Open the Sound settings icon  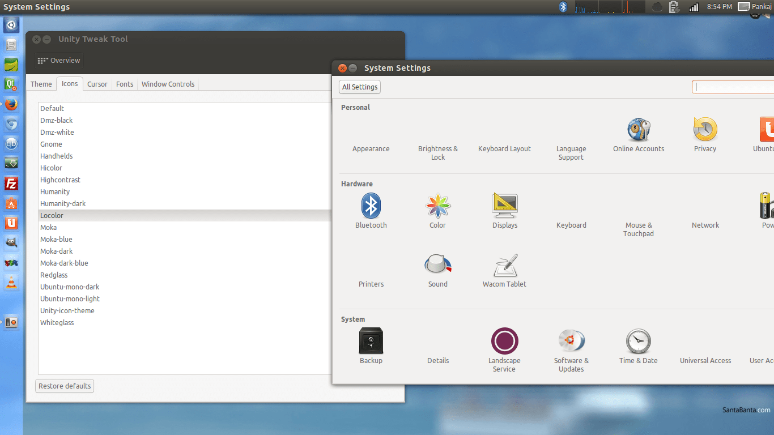438,270
